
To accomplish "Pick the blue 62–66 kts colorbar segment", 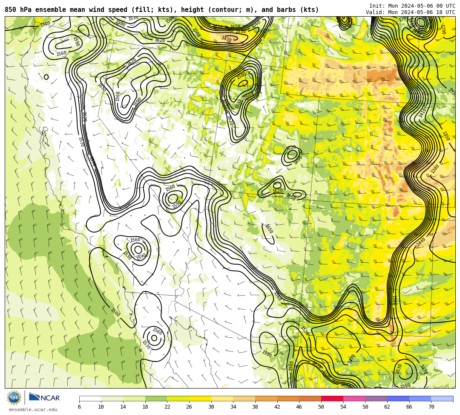I will tap(398, 398).
